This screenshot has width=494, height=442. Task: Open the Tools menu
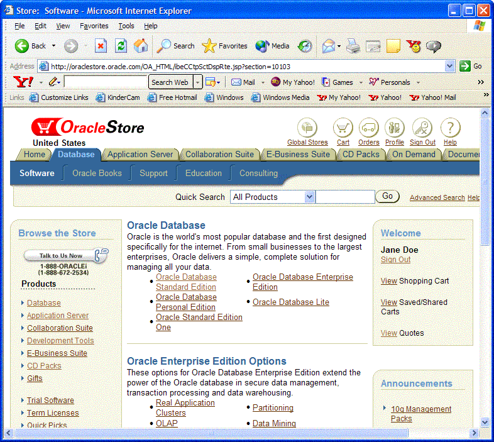(126, 26)
